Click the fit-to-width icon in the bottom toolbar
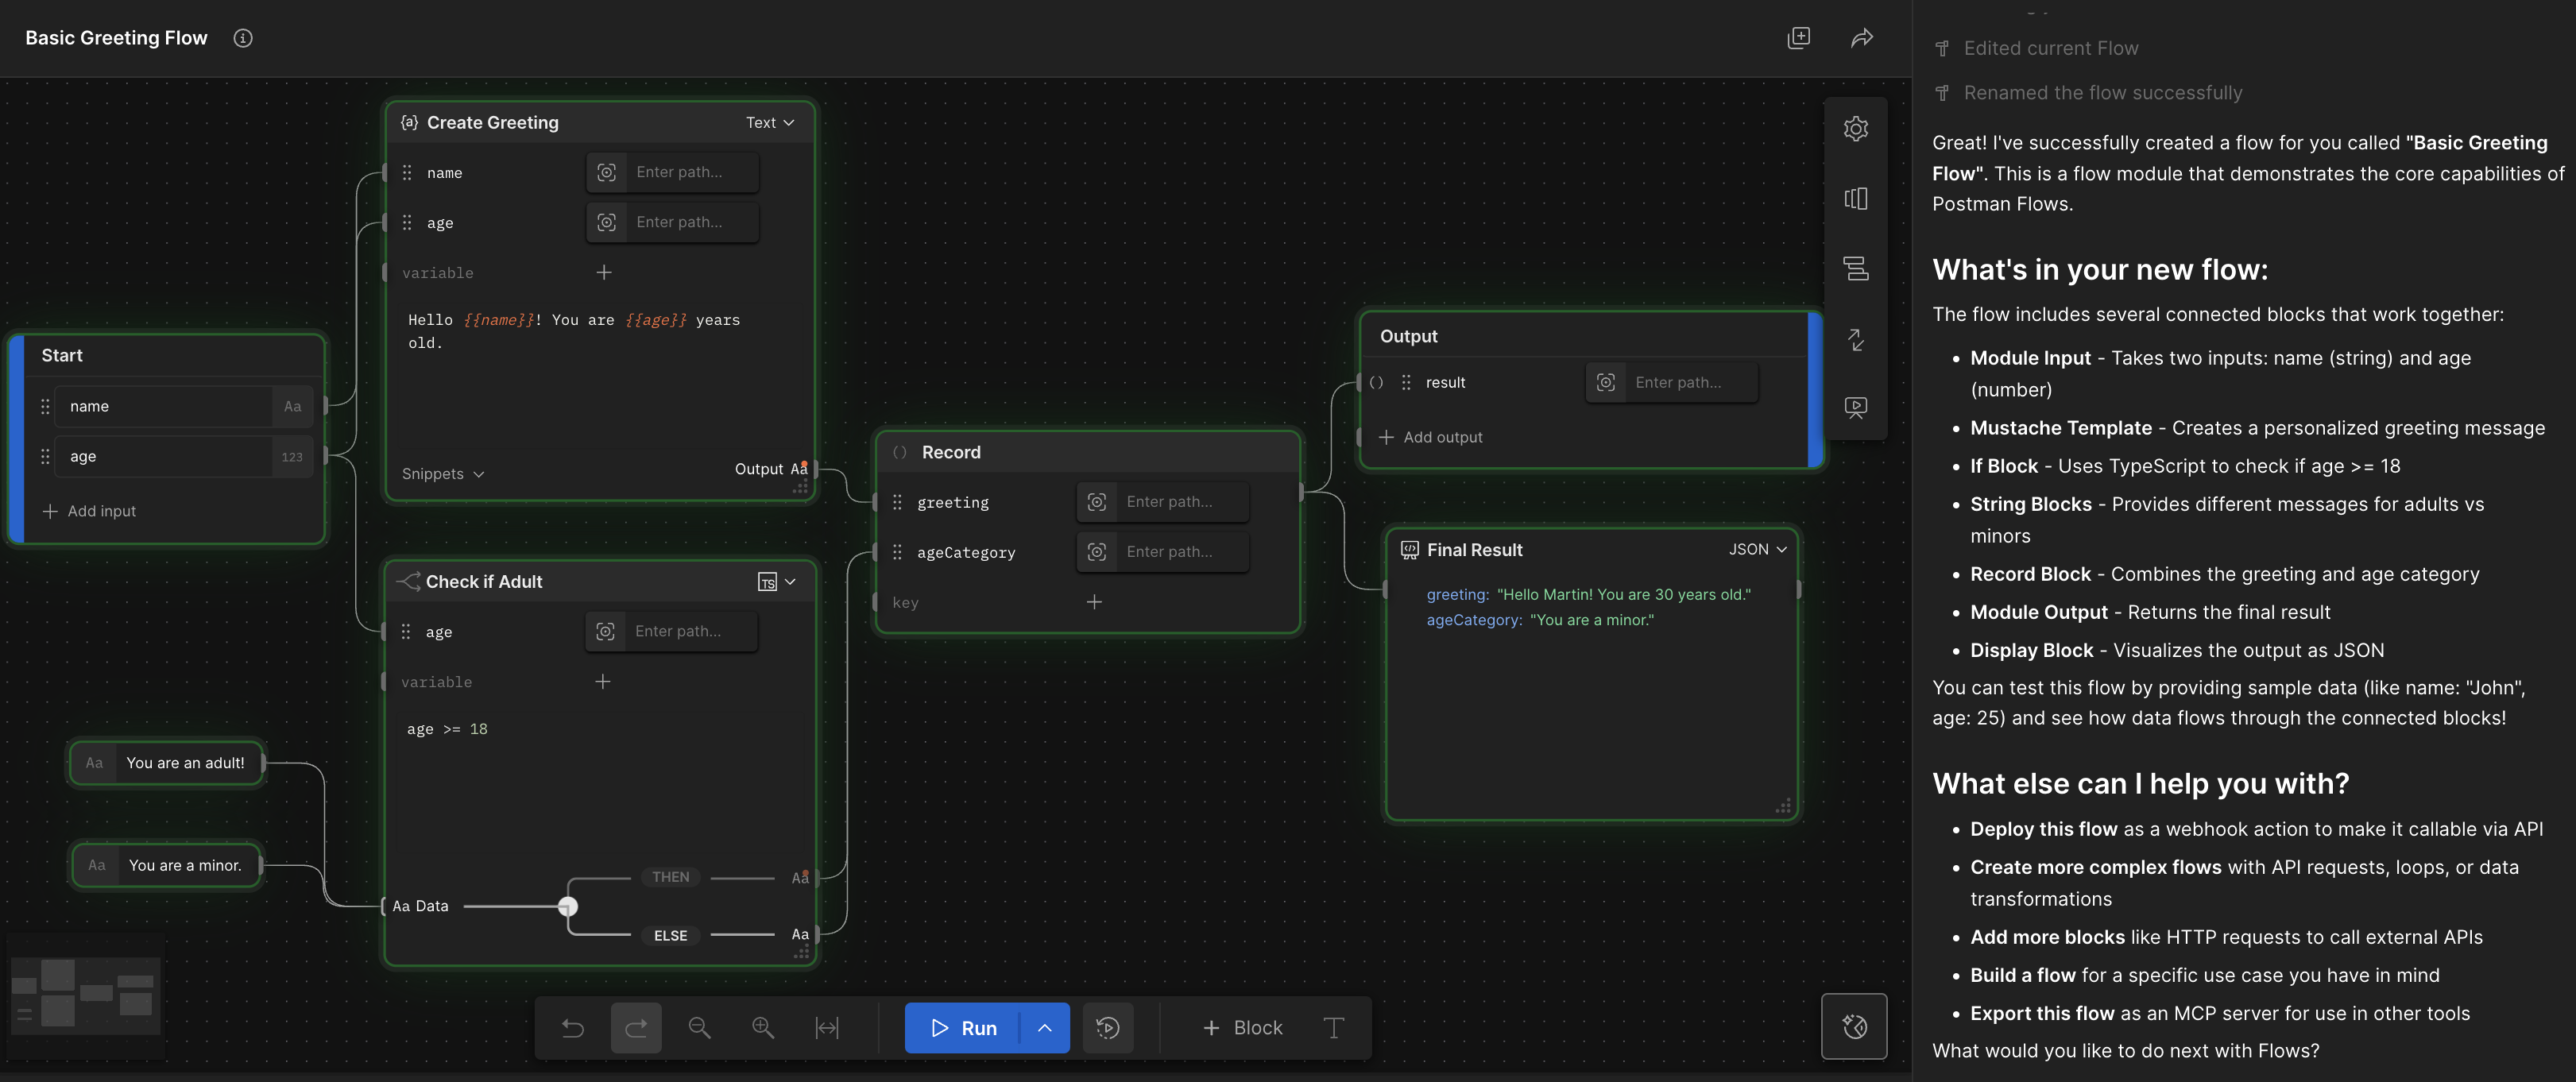Image resolution: width=2576 pixels, height=1082 pixels. point(827,1028)
